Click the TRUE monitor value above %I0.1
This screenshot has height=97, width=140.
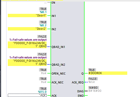click(43, 9)
